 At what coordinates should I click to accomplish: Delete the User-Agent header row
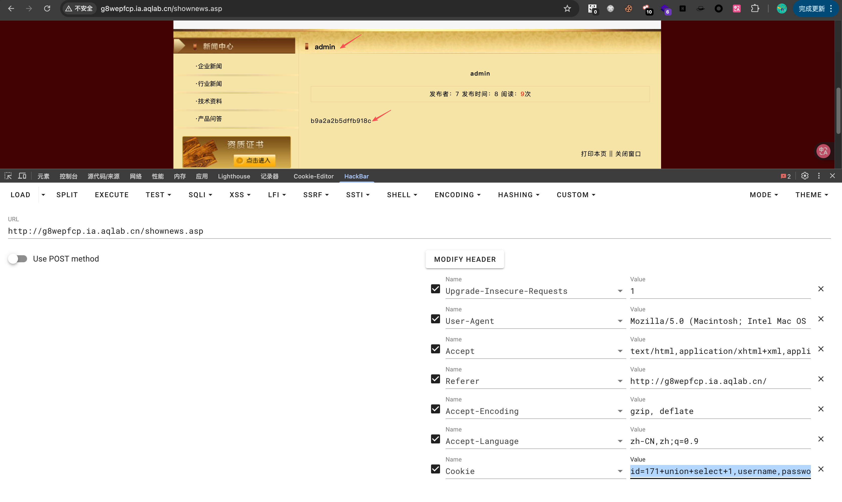pos(821,319)
